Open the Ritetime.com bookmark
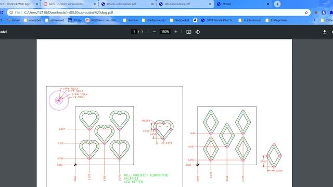 (x=101, y=20)
